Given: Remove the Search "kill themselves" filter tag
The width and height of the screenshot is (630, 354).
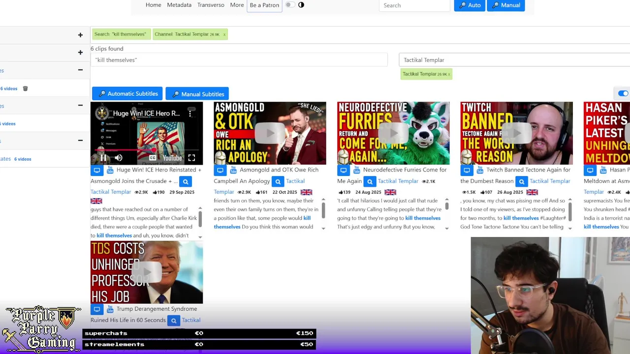Looking at the screenshot, I should [121, 34].
